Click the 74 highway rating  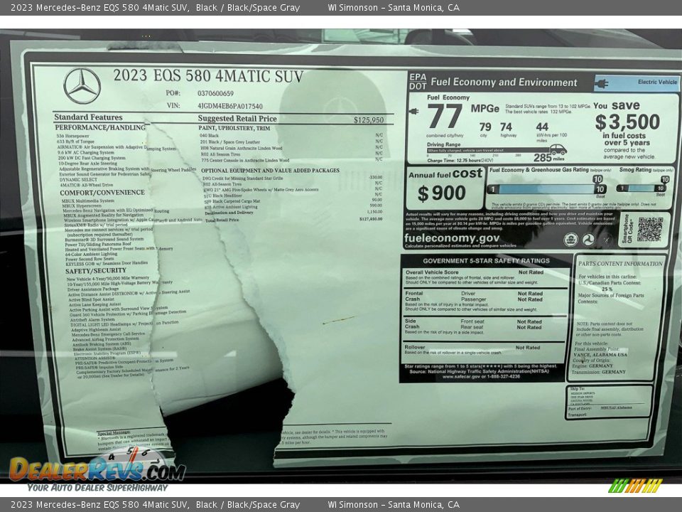click(506, 127)
